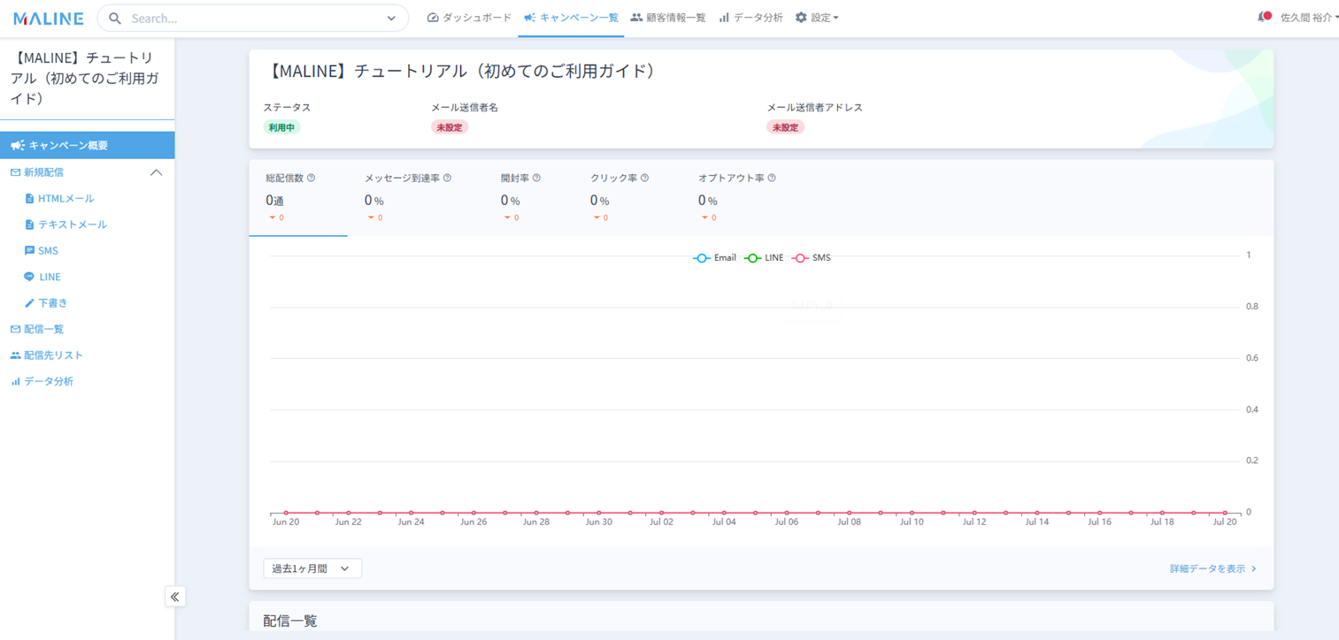The width and height of the screenshot is (1339, 640).
Task: Open the ダッシュボード menu
Action: [469, 18]
